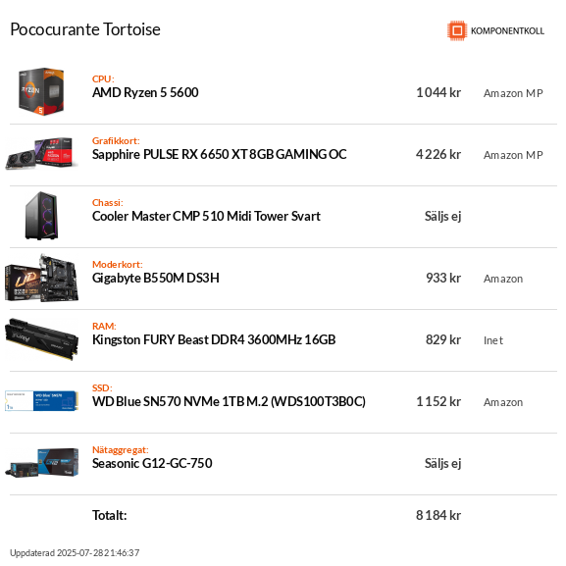Screen dimensions: 566x566
Task: Open Sapphire PULSE RX 6650 XT product link
Action: coord(219,154)
